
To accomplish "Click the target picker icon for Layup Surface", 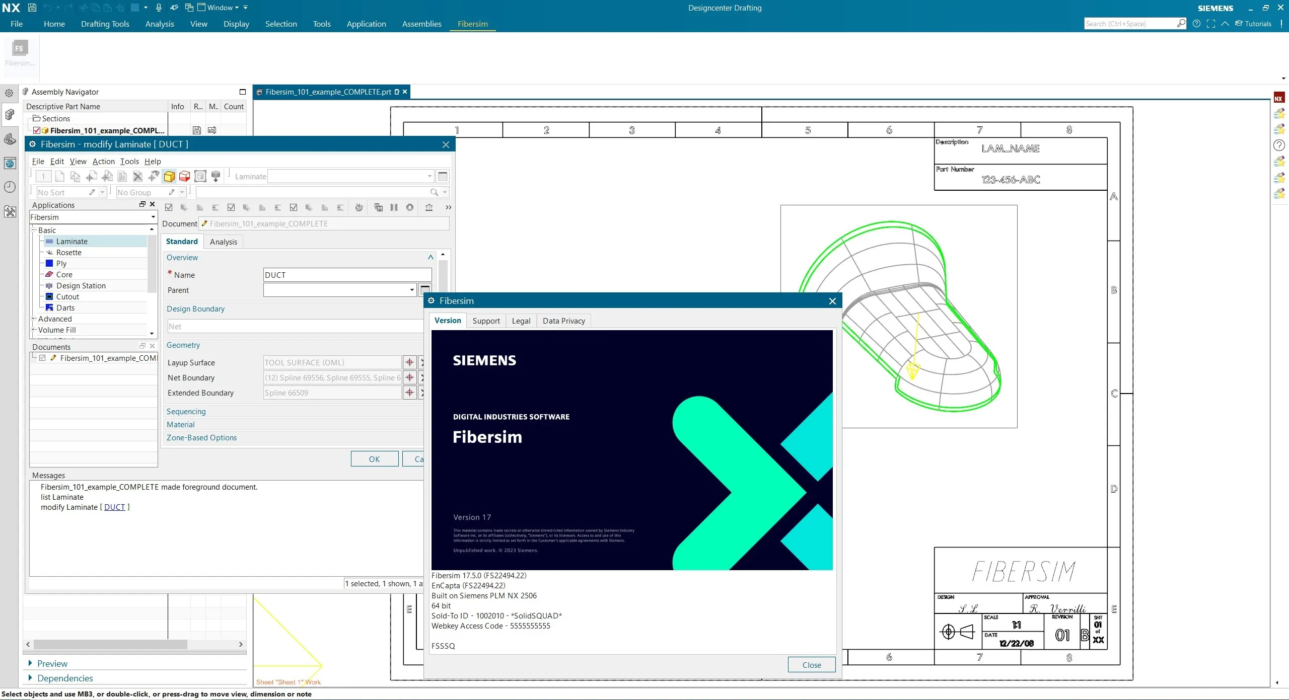I will [409, 362].
